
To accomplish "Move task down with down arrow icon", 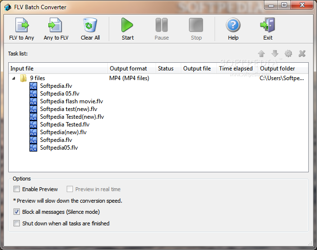I will click(275, 54).
